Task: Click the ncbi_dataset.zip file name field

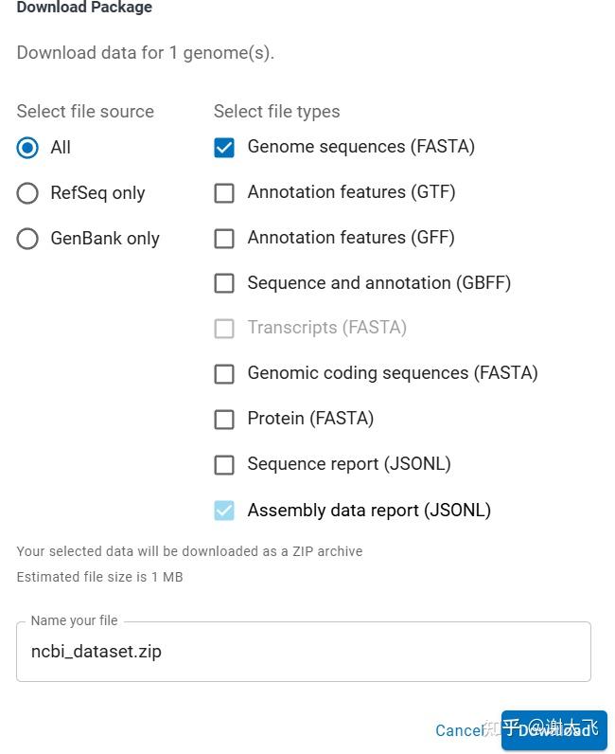Action: click(x=303, y=652)
